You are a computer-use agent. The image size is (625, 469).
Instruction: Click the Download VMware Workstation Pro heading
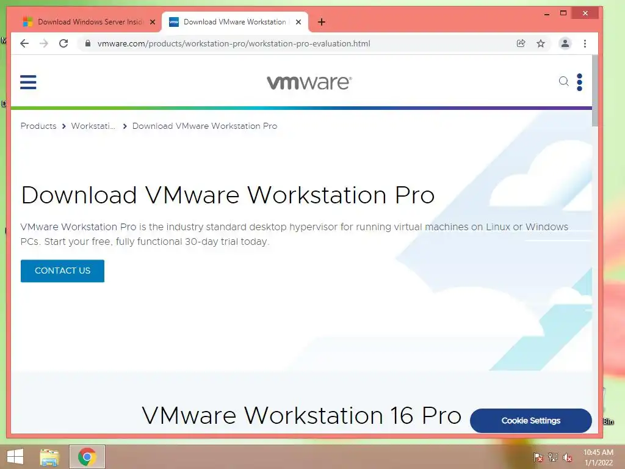(228, 195)
